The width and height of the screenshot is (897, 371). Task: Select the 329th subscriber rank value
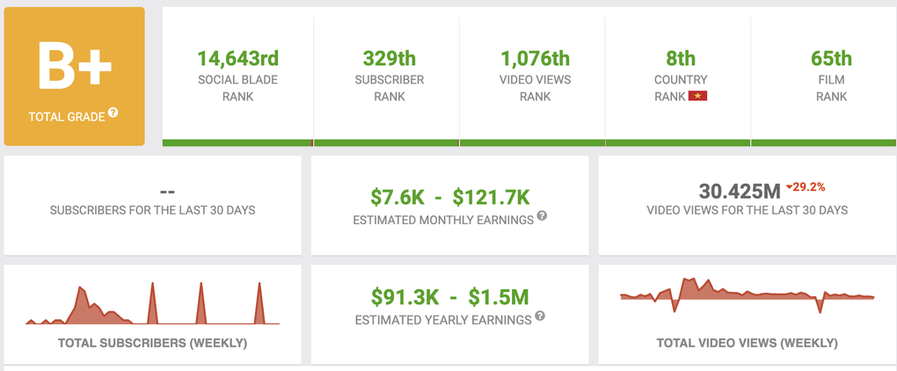388,59
